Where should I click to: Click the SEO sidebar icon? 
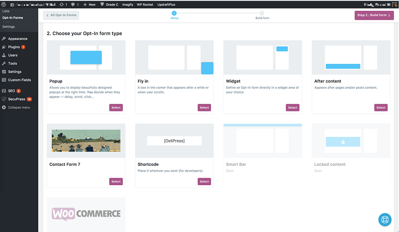pos(4,90)
